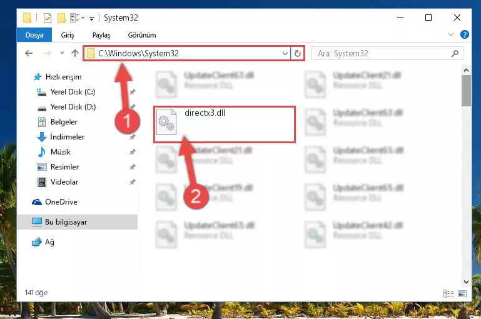Switch to large icons view layout
Screen dimensions: 481x319
coord(462,293)
